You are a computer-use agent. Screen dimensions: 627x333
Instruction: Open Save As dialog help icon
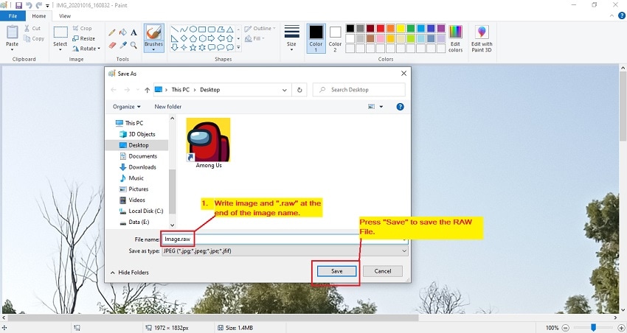[400, 107]
